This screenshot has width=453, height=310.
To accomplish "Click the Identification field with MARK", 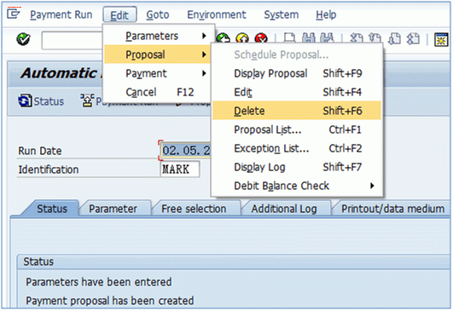I will [180, 169].
